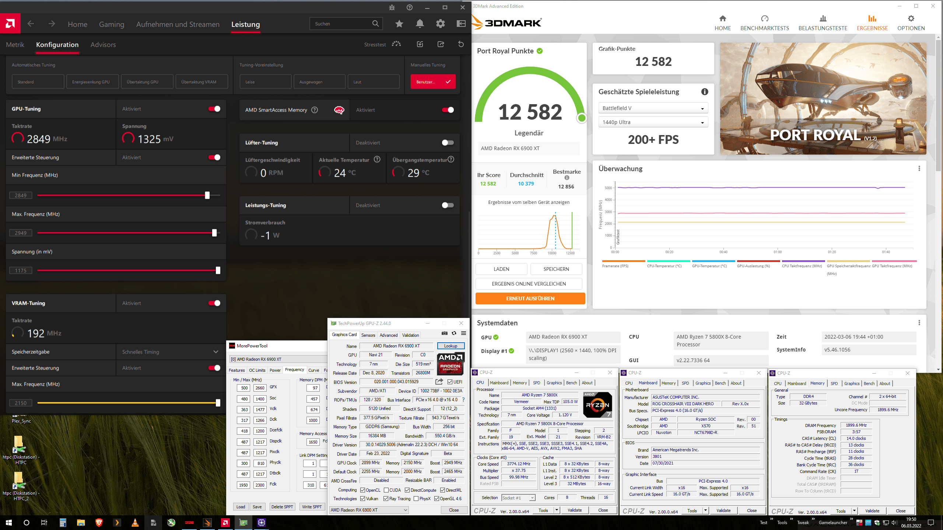Click the Windows Start button

[x=9, y=522]
